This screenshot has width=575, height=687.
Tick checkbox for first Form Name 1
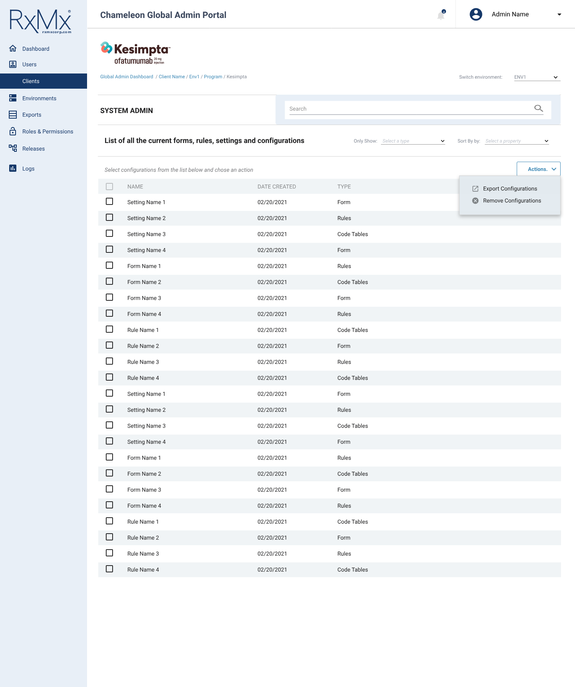click(x=109, y=265)
